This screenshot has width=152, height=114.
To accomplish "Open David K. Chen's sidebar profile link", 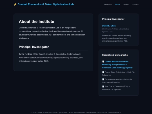I will coord(109,26).
